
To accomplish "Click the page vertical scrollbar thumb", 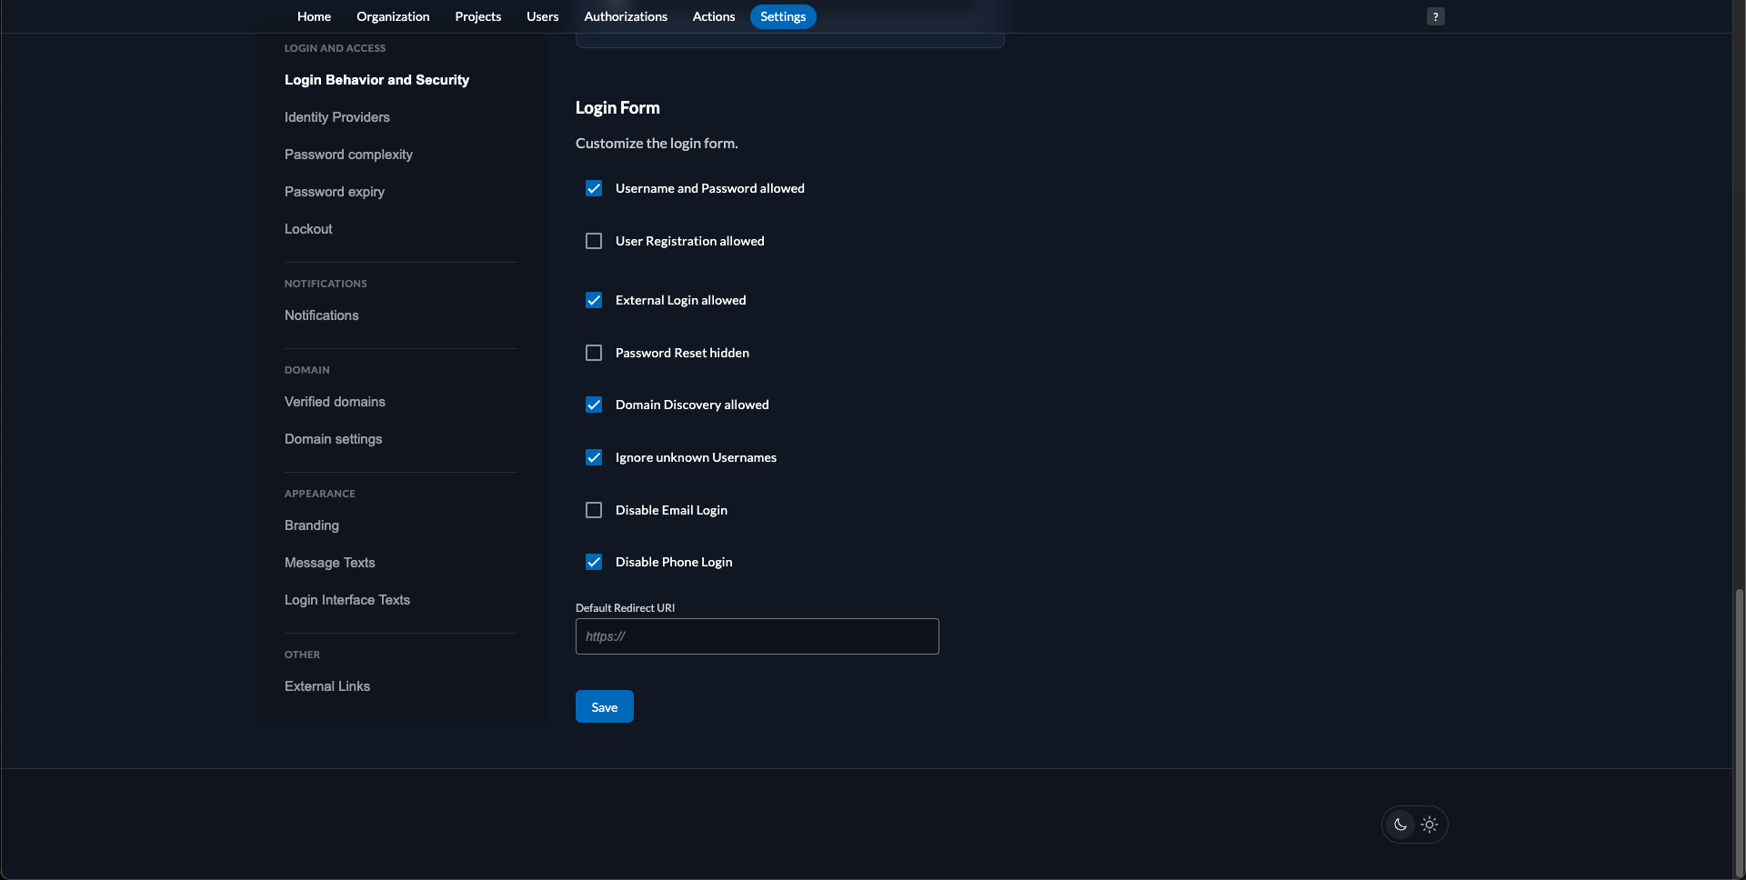I will (1740, 732).
